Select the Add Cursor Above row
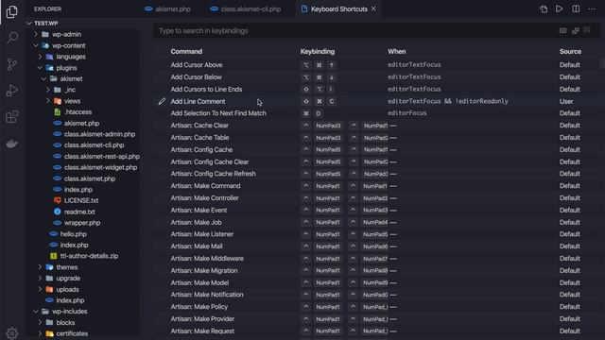 click(376, 65)
